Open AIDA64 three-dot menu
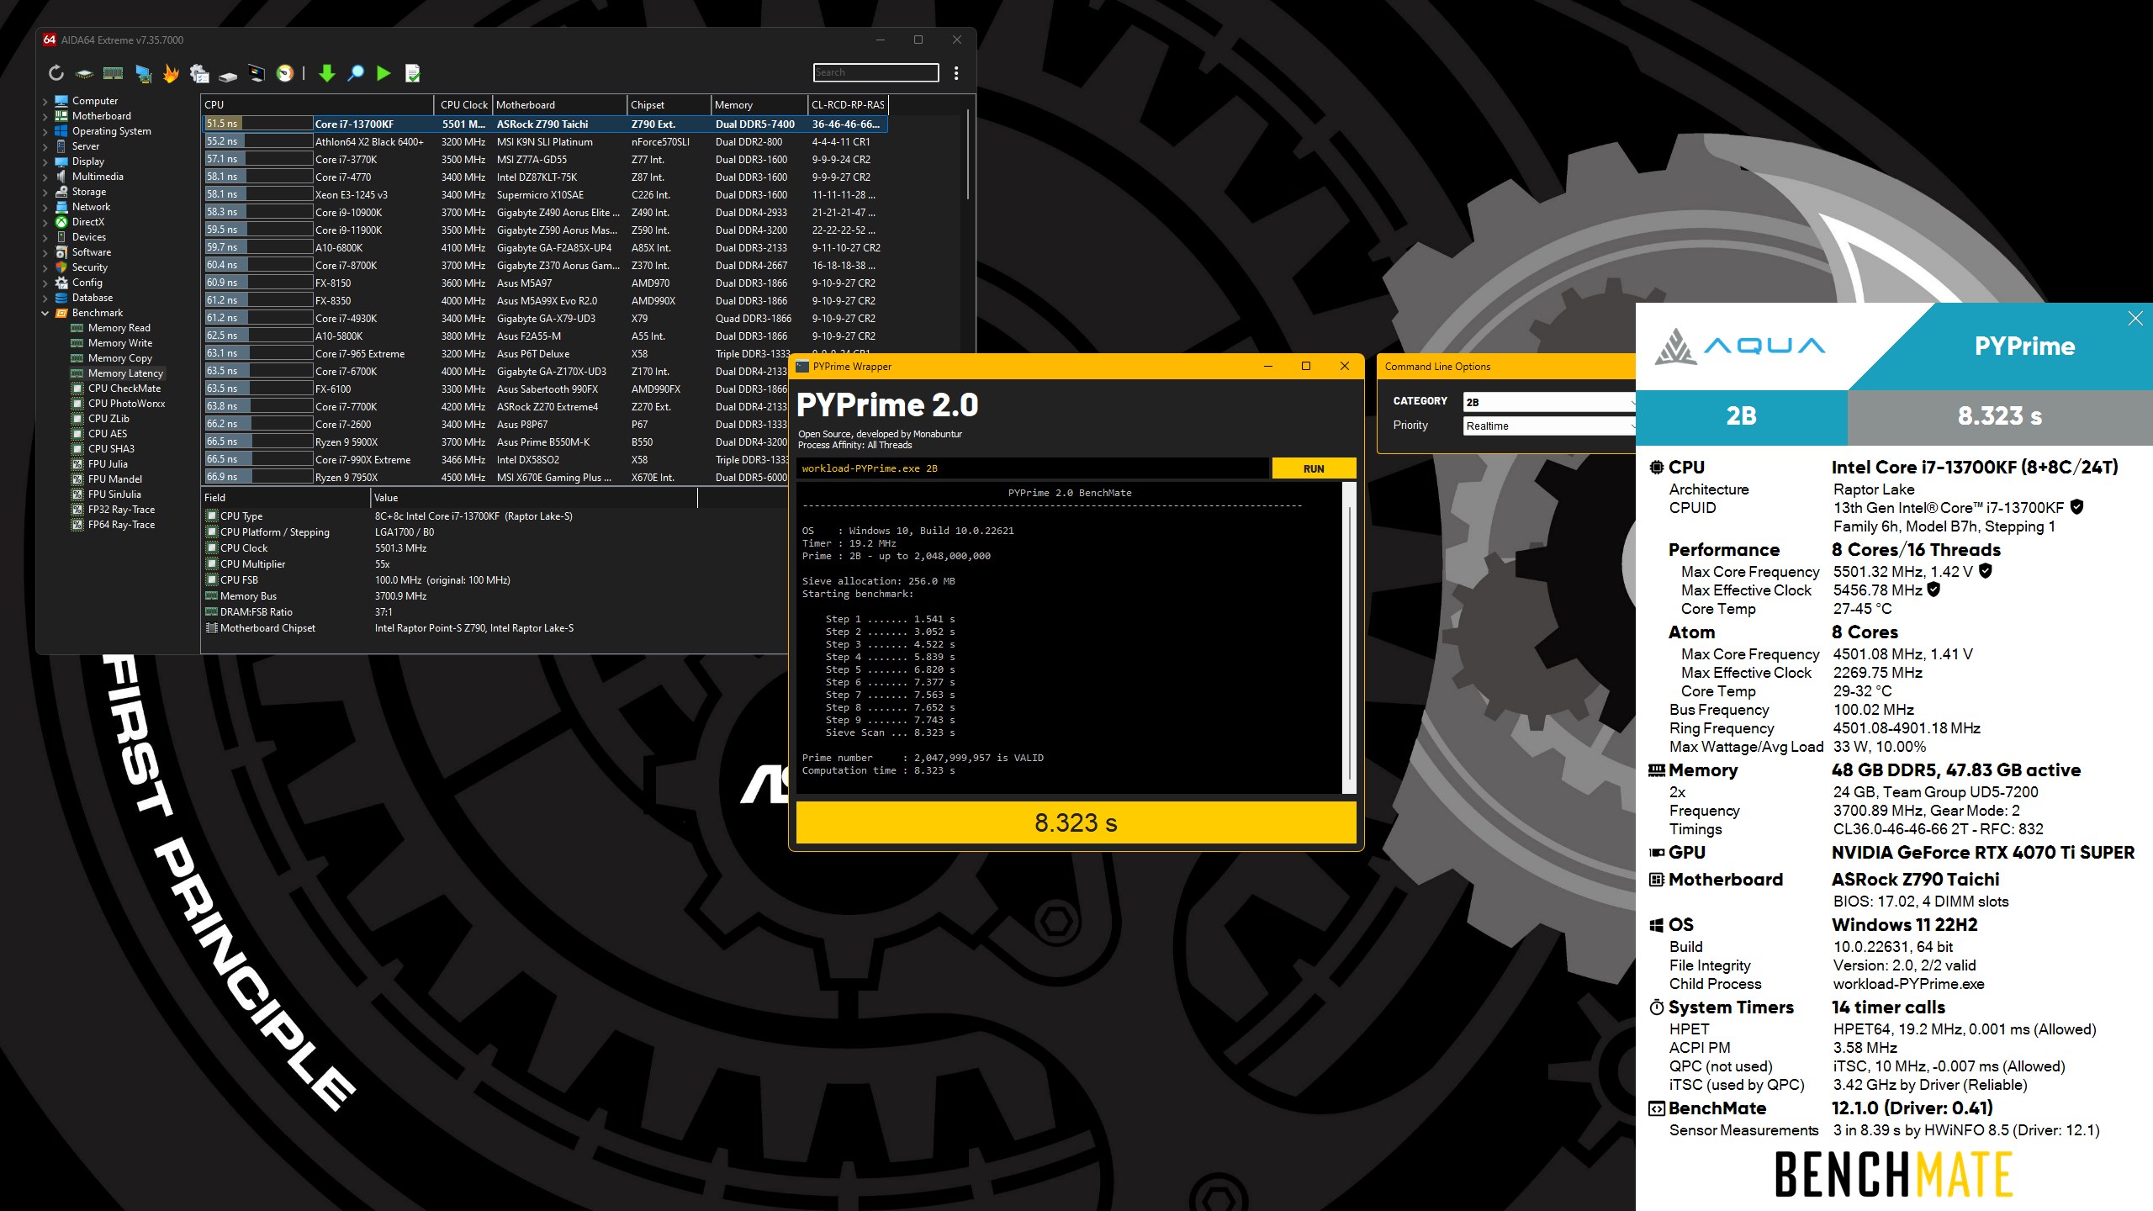The image size is (2153, 1211). (x=956, y=73)
